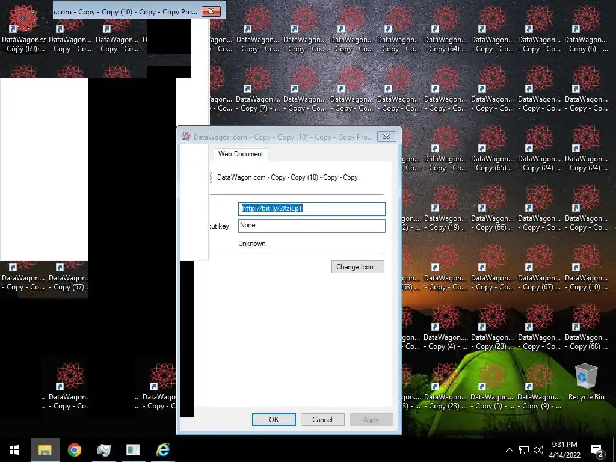
Task: Switch to the Web Document tab
Action: point(241,154)
